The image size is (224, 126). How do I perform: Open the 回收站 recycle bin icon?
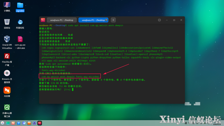click(x=7, y=24)
